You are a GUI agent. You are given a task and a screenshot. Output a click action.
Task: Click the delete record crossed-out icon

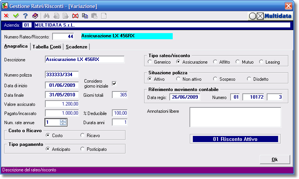tap(75, 16)
